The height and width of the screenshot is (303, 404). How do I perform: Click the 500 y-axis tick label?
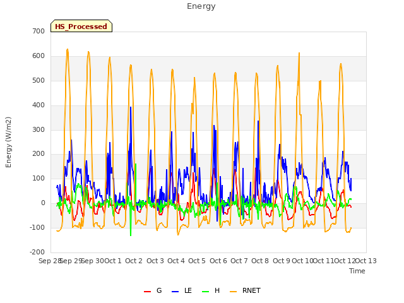[x=39, y=80]
